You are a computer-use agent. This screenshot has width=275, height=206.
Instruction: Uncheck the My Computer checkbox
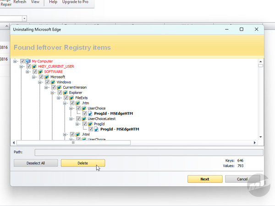click(22, 61)
